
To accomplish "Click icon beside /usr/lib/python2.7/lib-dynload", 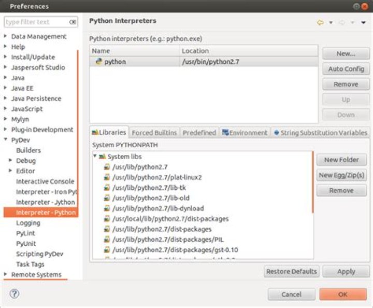I will [107, 208].
